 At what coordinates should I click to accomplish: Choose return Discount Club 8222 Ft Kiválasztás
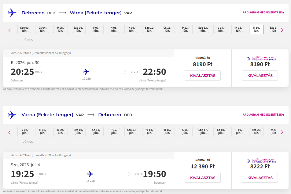point(260,178)
